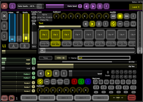Select the clip yellow loop mode icon

(40, 82)
